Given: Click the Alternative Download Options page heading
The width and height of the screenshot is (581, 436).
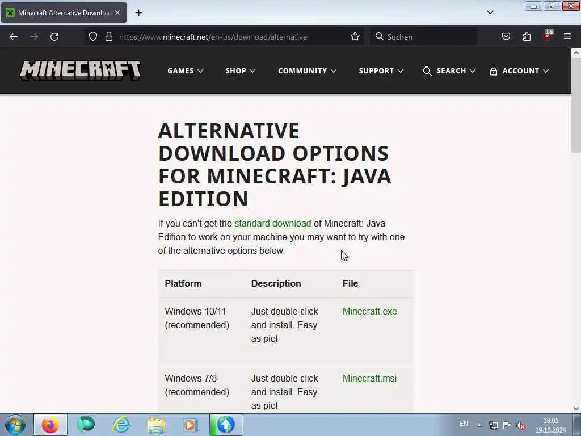Looking at the screenshot, I should (x=275, y=165).
